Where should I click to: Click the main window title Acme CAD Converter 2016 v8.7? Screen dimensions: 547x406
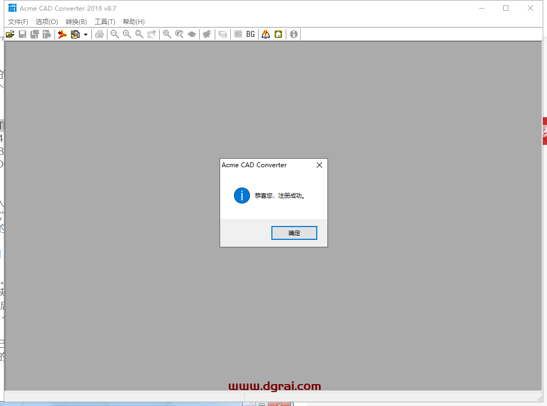coord(68,8)
